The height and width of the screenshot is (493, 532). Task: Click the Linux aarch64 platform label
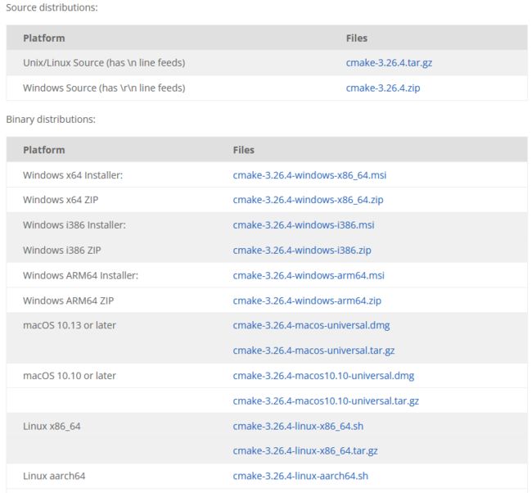(54, 476)
